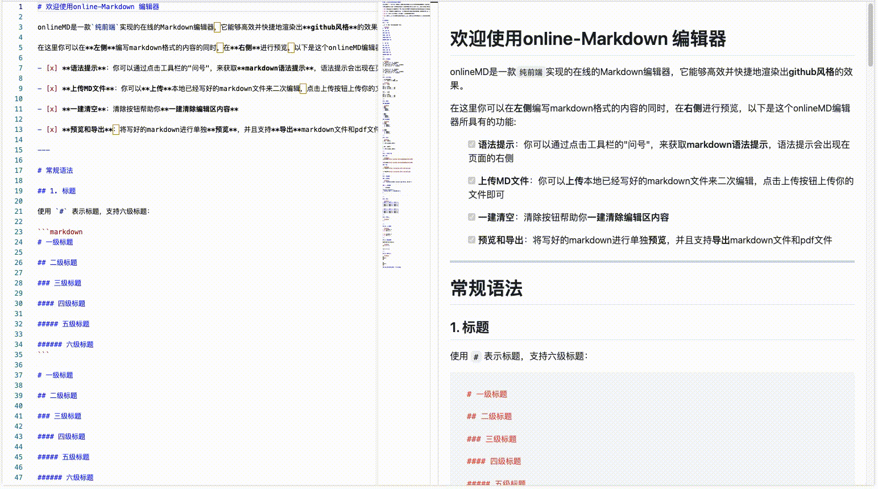Uncheck the 一建清空 task list checkbox
878x489 pixels.
(471, 217)
